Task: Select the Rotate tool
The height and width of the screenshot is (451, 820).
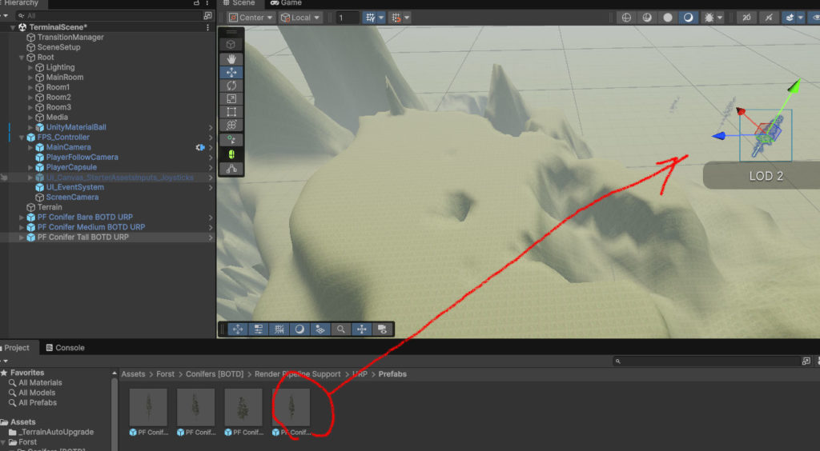Action: [231, 86]
